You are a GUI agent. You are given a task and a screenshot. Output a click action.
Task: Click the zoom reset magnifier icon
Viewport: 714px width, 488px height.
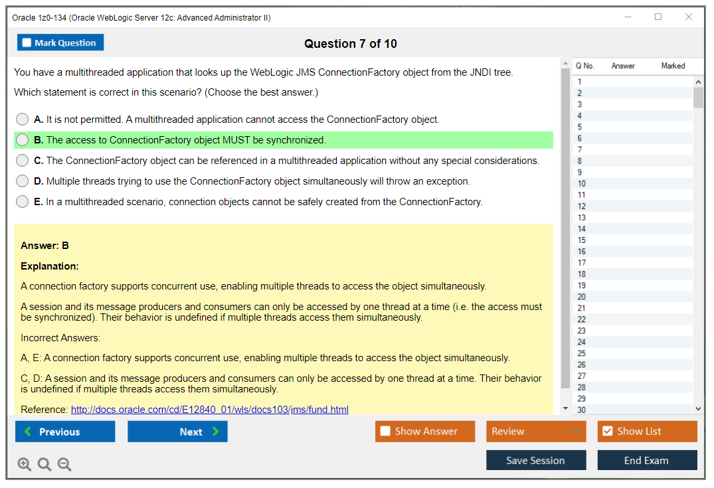pyautogui.click(x=45, y=464)
